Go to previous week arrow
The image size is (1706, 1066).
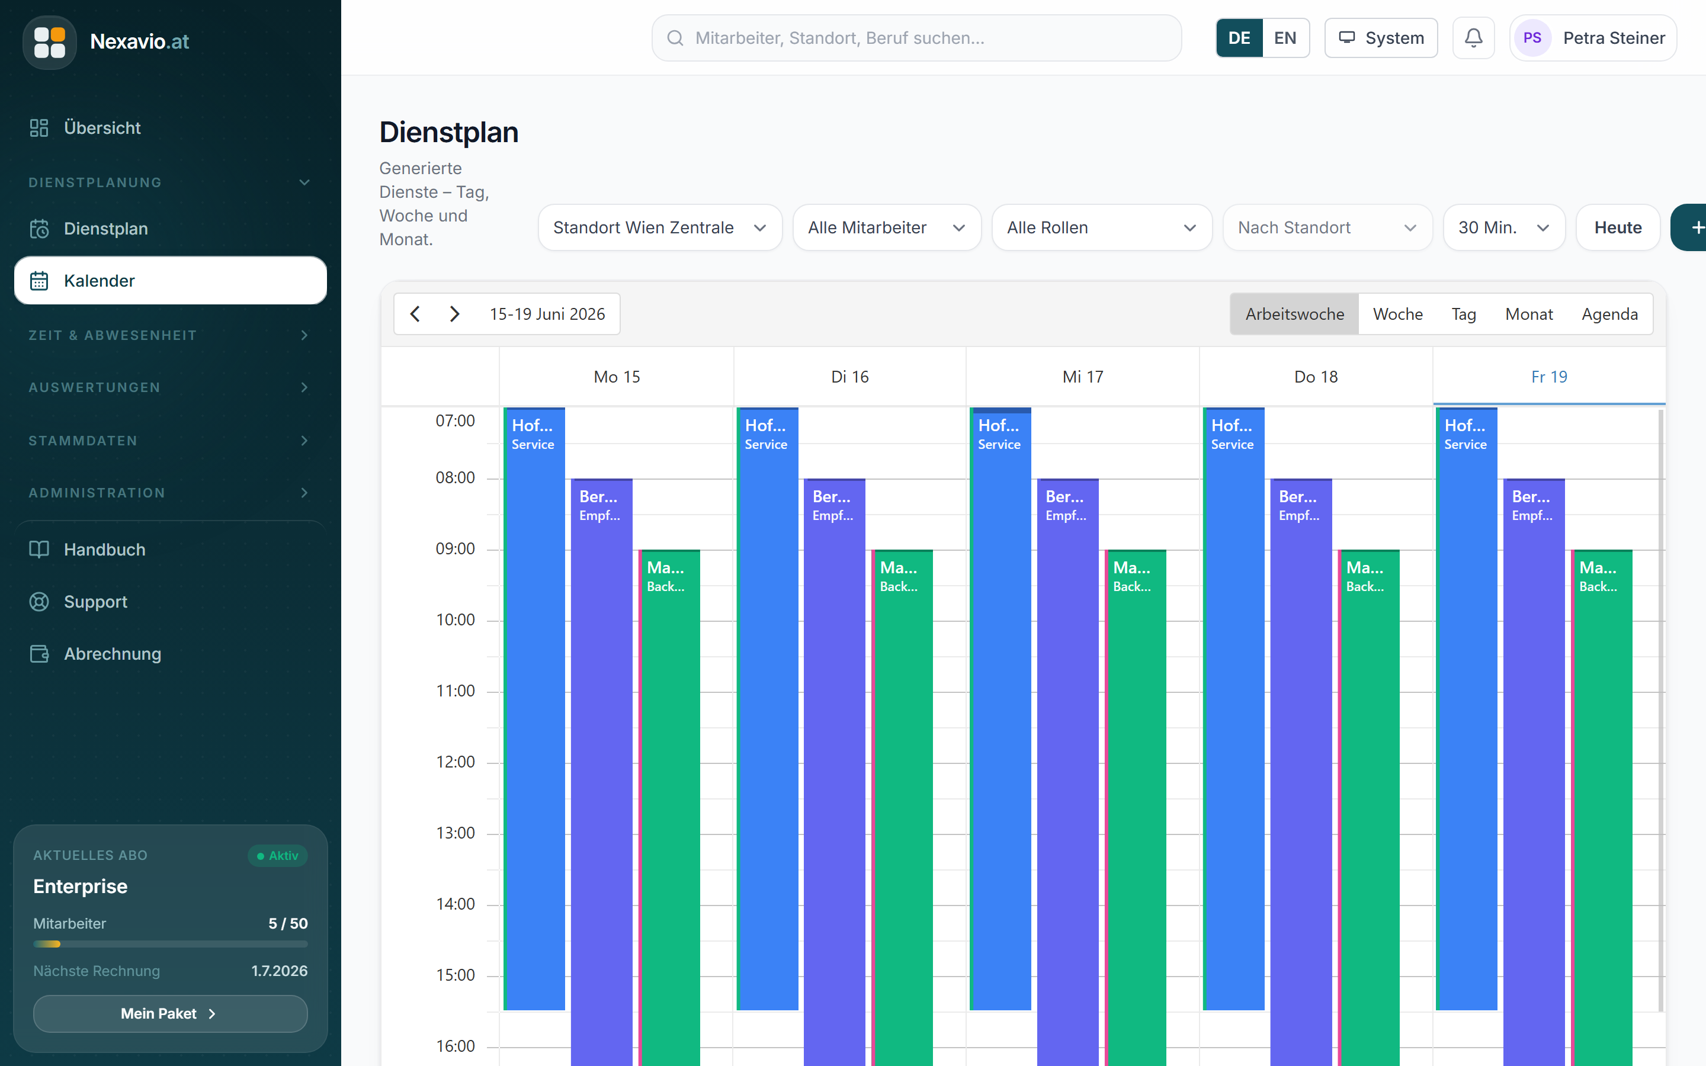415,314
